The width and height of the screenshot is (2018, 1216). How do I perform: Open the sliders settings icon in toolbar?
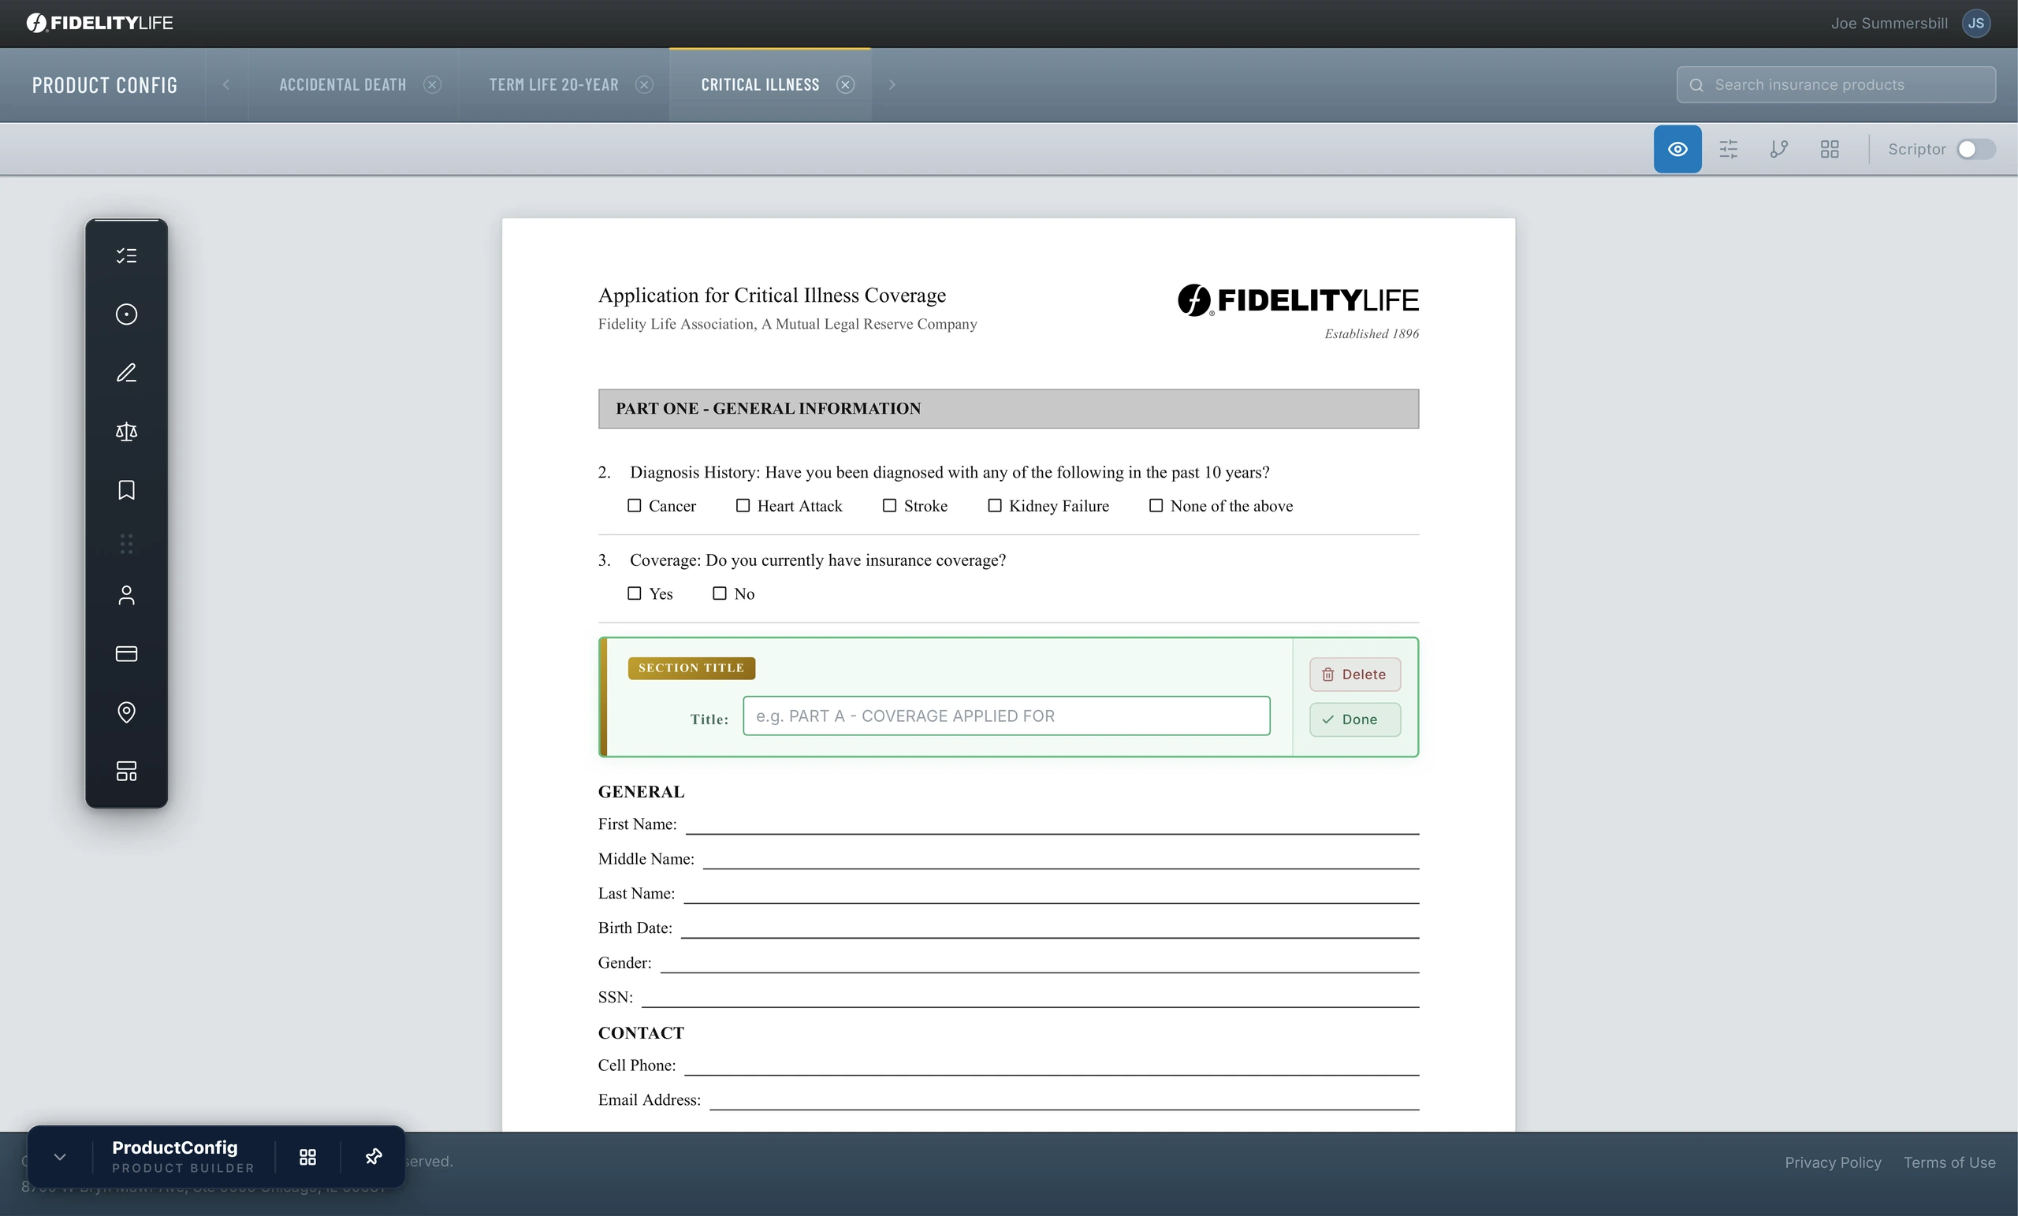click(x=1728, y=149)
